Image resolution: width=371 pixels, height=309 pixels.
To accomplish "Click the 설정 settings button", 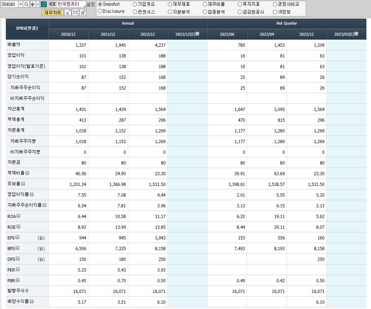I will coord(91,4).
